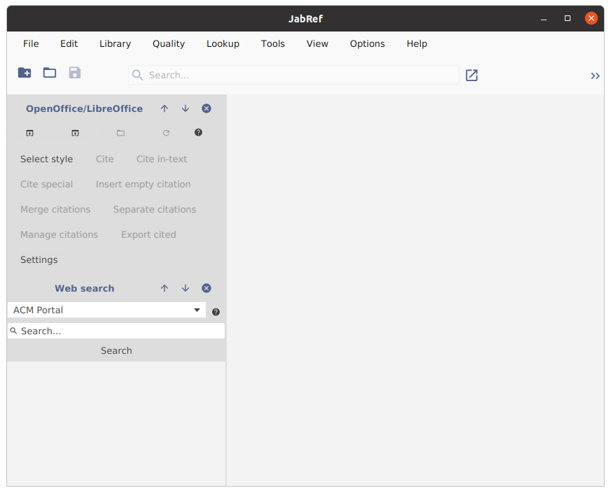Open the Help menu
The image size is (611, 493).
click(417, 43)
